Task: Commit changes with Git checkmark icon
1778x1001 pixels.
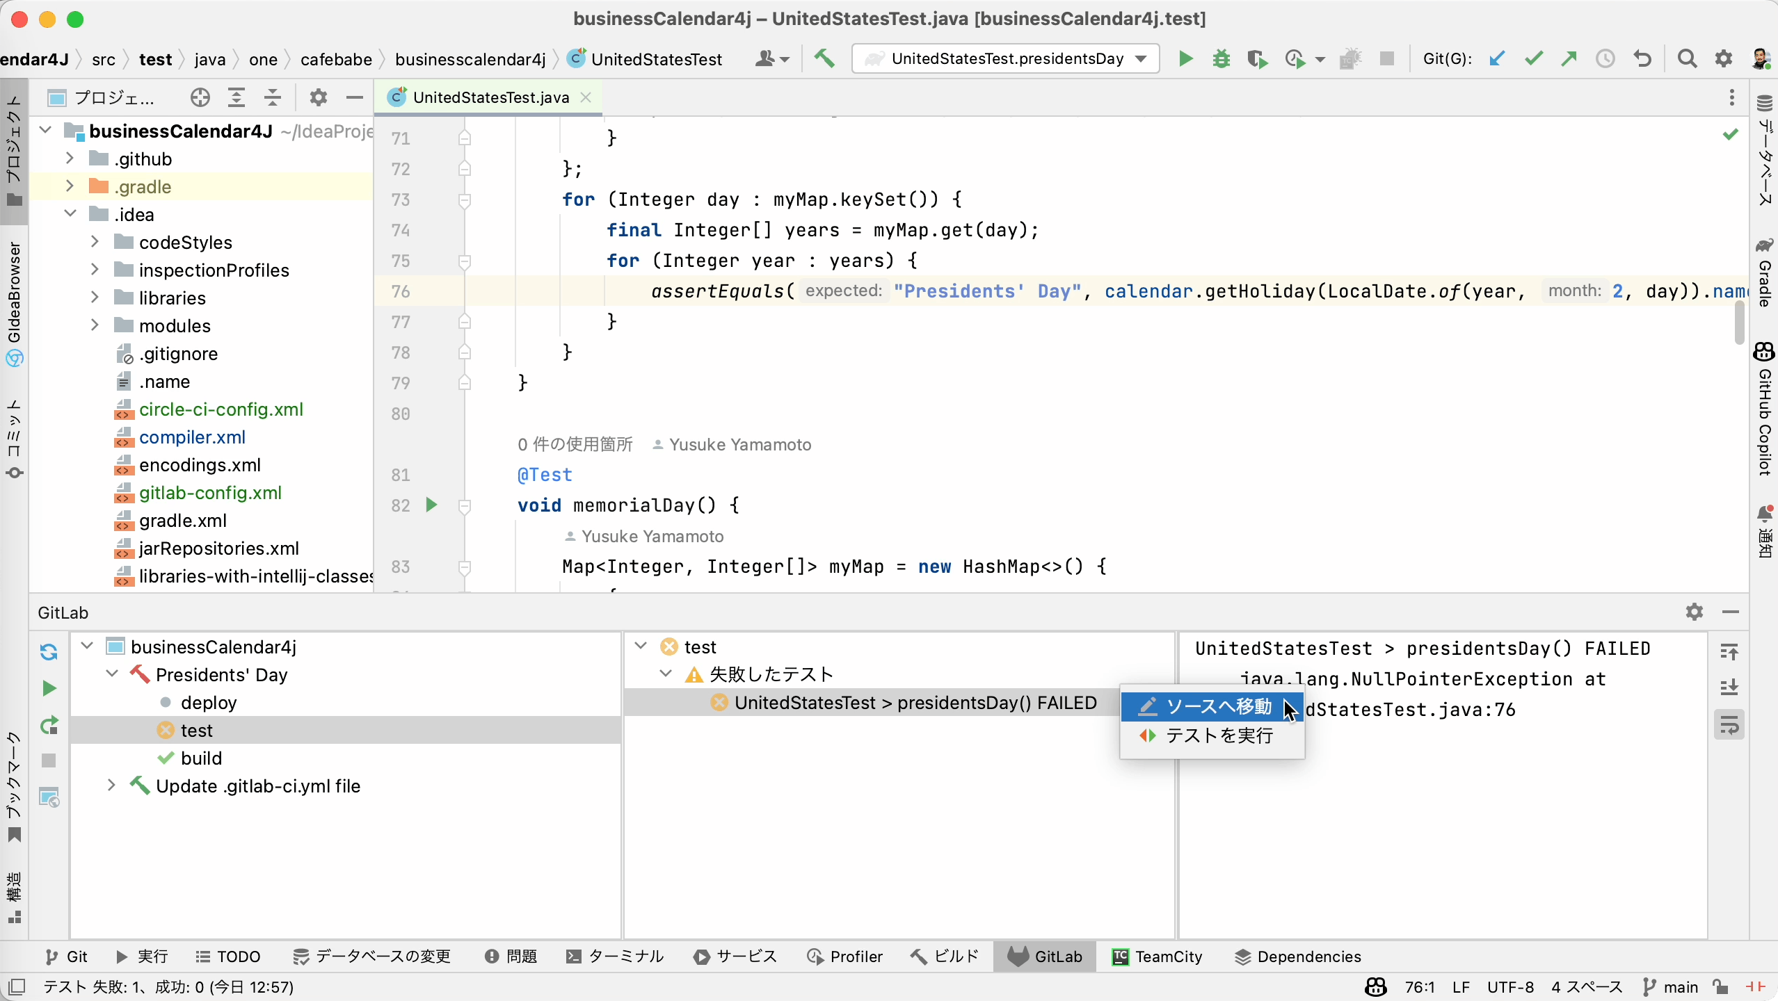Action: tap(1533, 59)
